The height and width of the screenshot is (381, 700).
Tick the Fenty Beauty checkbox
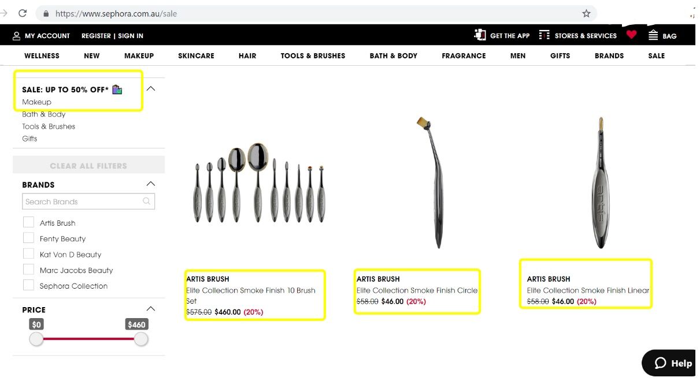pyautogui.click(x=28, y=238)
